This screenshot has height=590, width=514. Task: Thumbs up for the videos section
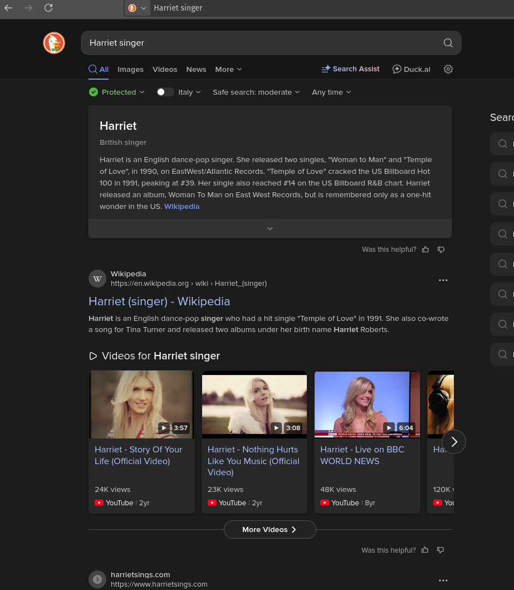click(x=425, y=550)
